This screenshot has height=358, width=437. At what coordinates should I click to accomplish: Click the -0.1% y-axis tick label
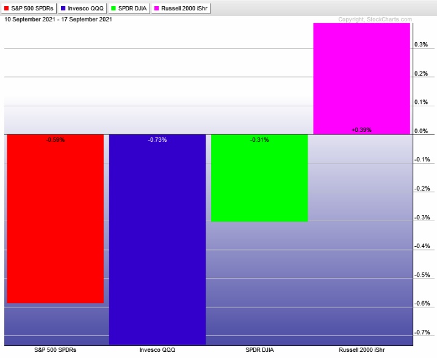[x=422, y=159]
